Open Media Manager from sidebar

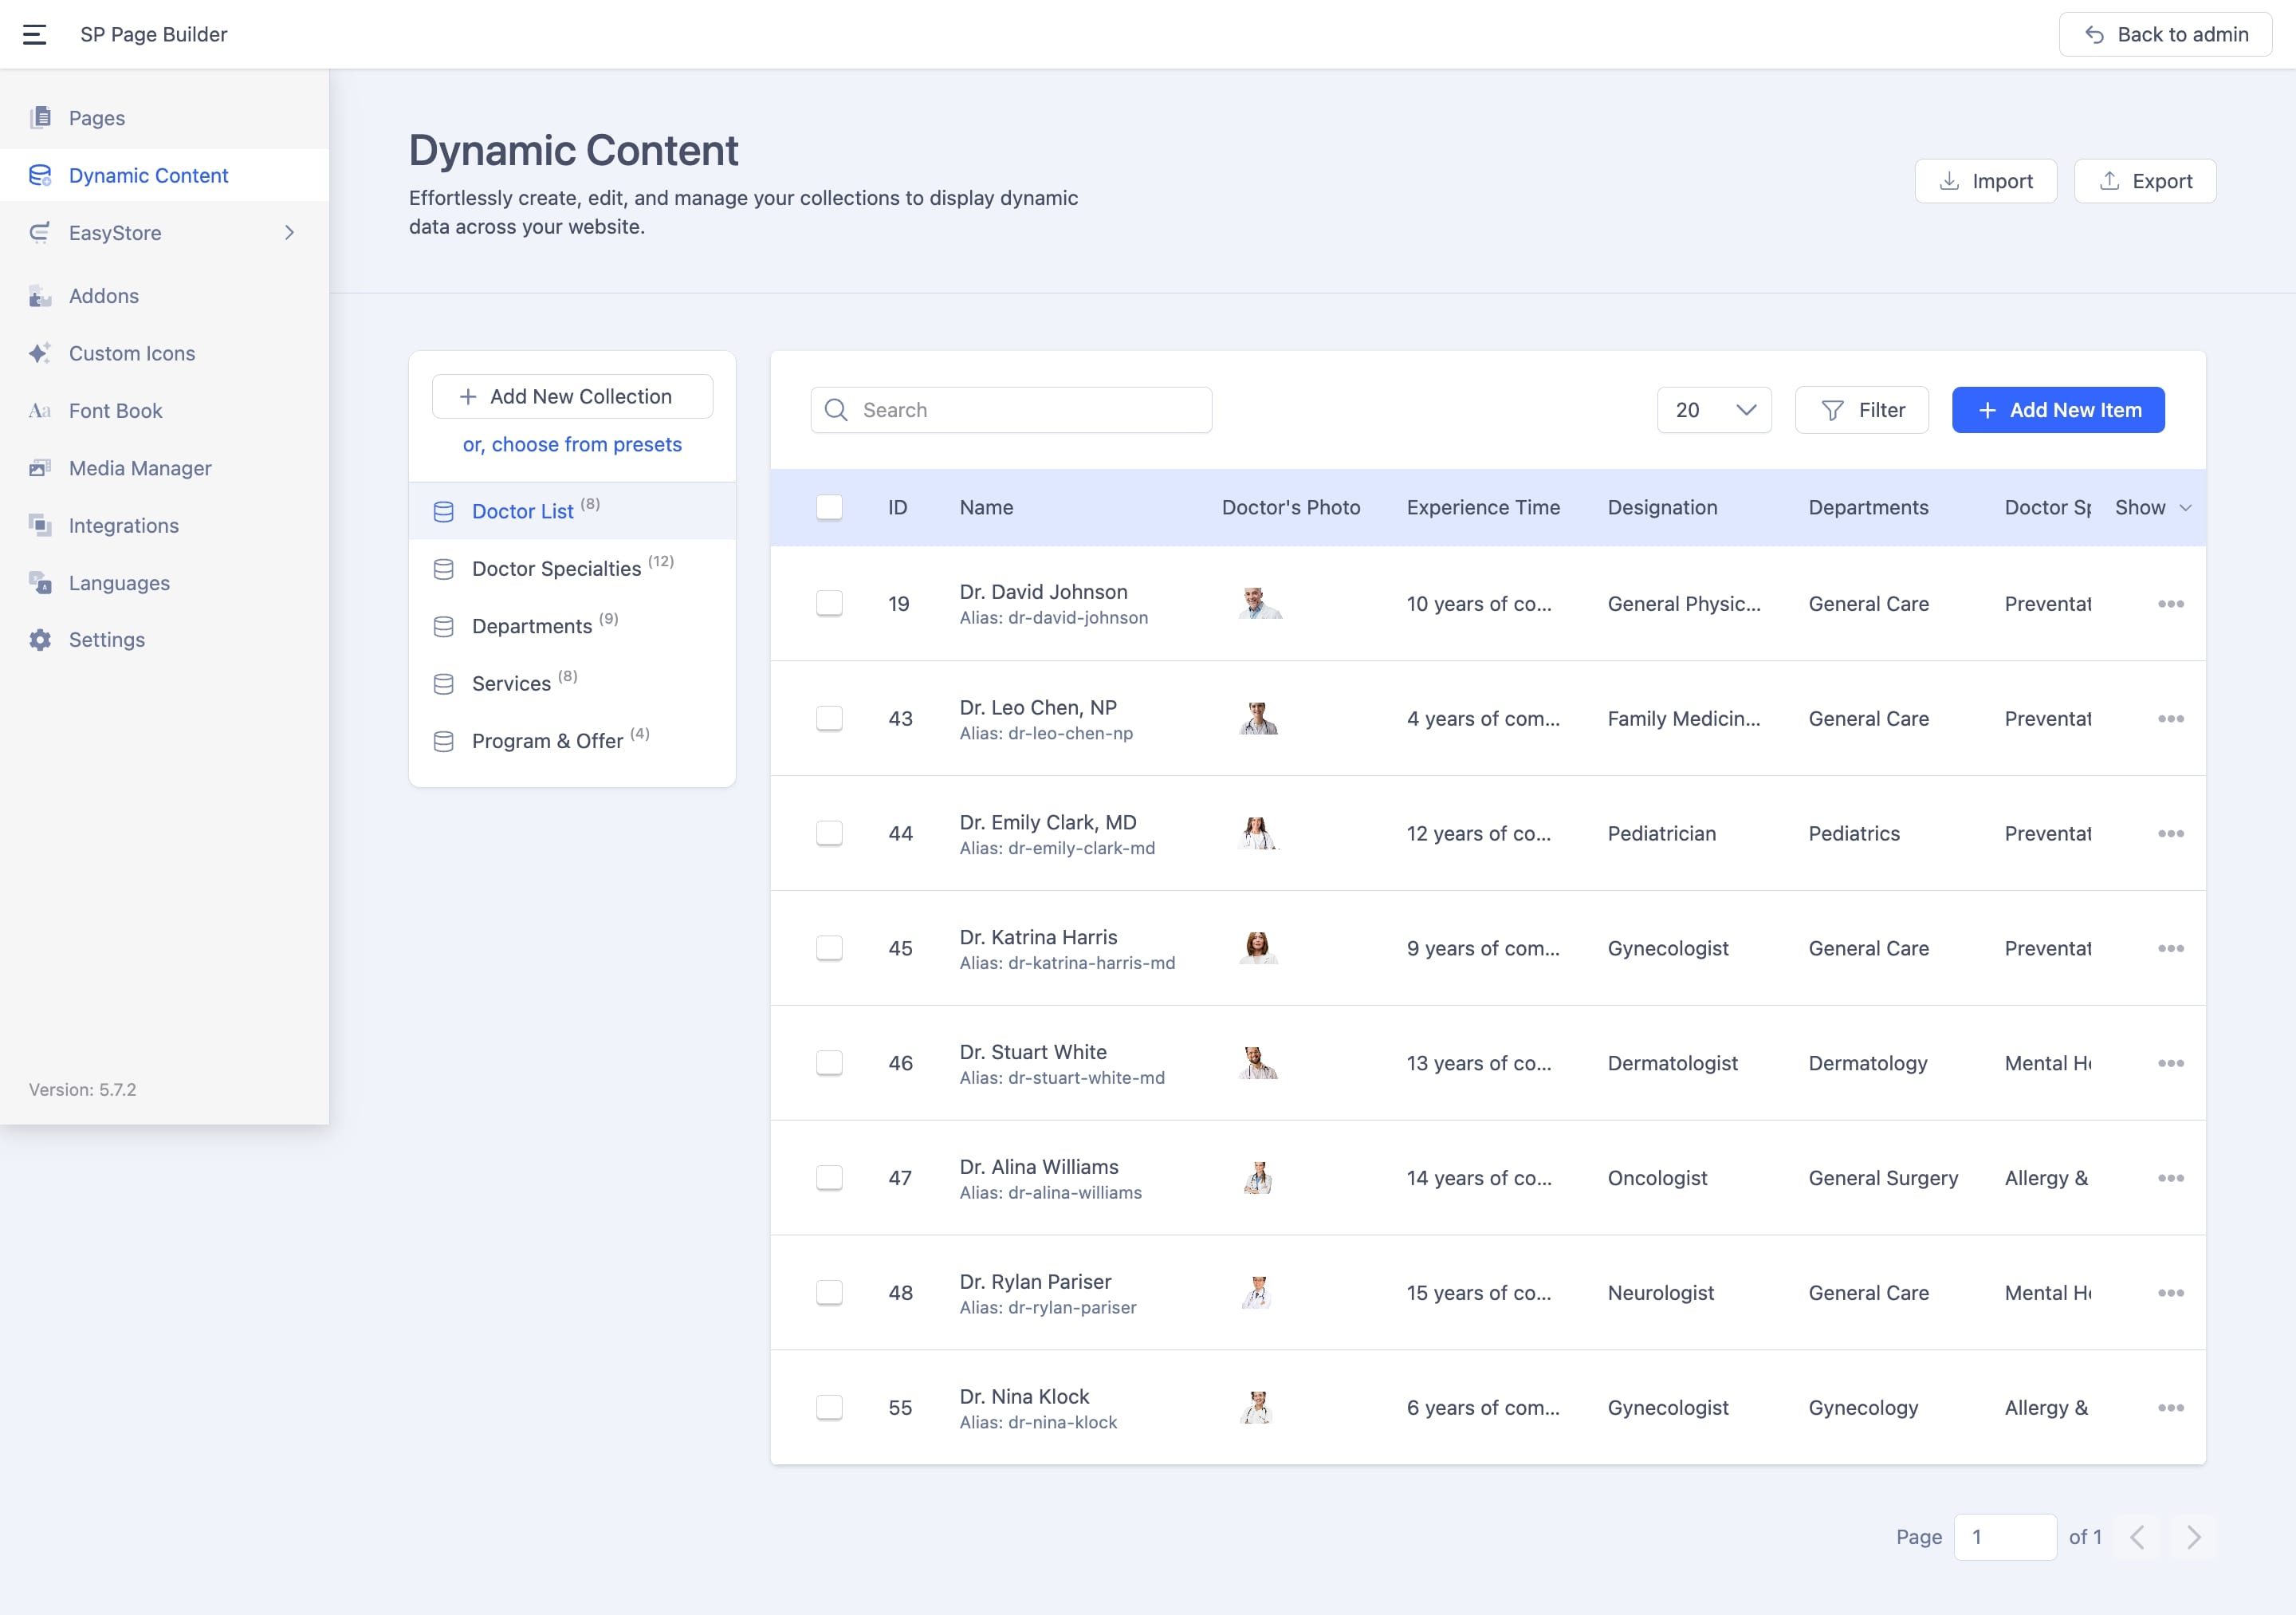pos(139,468)
